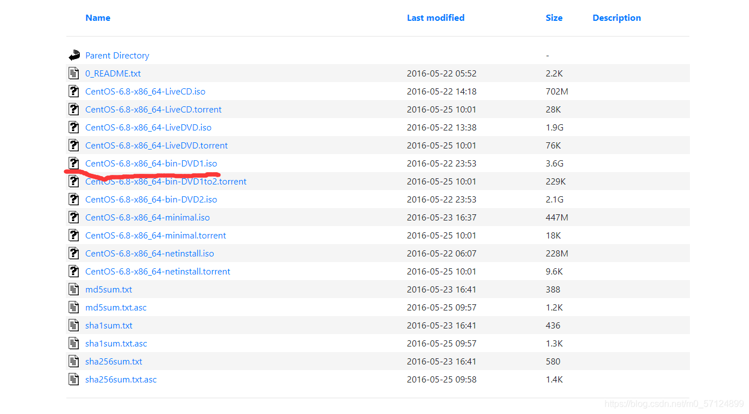Download CentOS-6.8-x86_64-bin-DVD1.iso
The image size is (749, 414).
click(x=151, y=164)
